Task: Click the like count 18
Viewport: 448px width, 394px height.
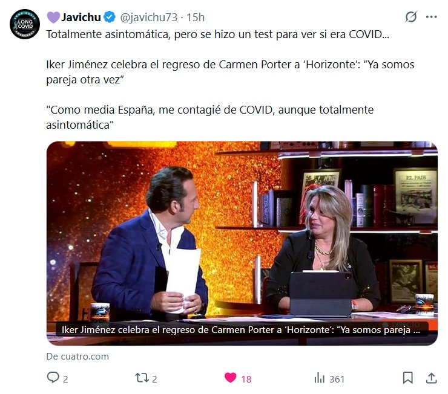Action: pyautogui.click(x=246, y=379)
